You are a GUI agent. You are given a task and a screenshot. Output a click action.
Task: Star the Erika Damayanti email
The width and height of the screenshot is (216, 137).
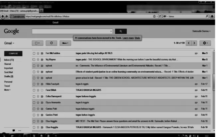point(38,96)
